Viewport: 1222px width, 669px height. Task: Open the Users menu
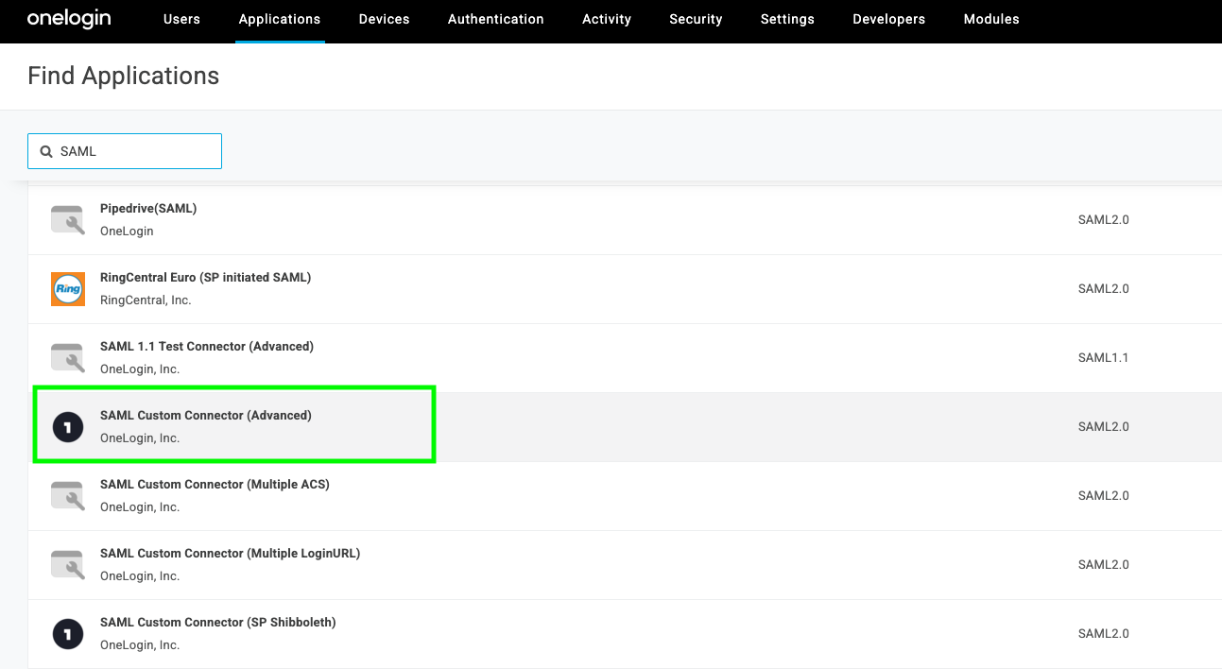[x=181, y=19]
